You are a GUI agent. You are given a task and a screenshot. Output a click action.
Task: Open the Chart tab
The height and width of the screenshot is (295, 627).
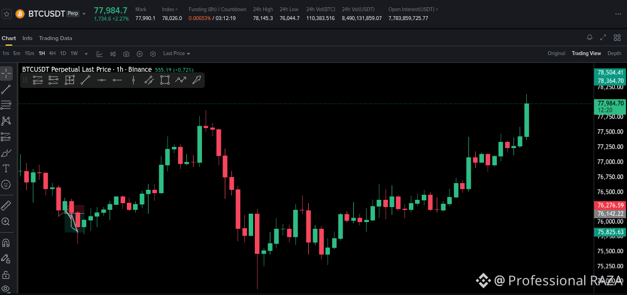[x=9, y=38]
